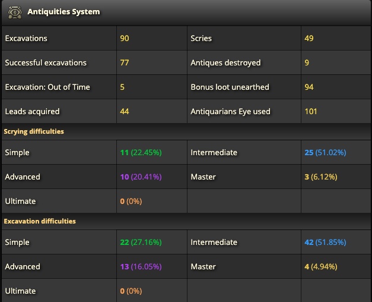Select the Successful excavations value 77
Image resolution: width=372 pixels, height=302 pixels.
click(125, 63)
